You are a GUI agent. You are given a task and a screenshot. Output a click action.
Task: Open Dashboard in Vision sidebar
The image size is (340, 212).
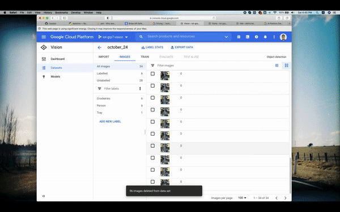[65, 59]
